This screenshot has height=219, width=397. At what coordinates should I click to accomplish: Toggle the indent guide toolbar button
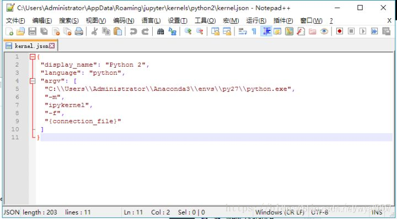pos(266,31)
